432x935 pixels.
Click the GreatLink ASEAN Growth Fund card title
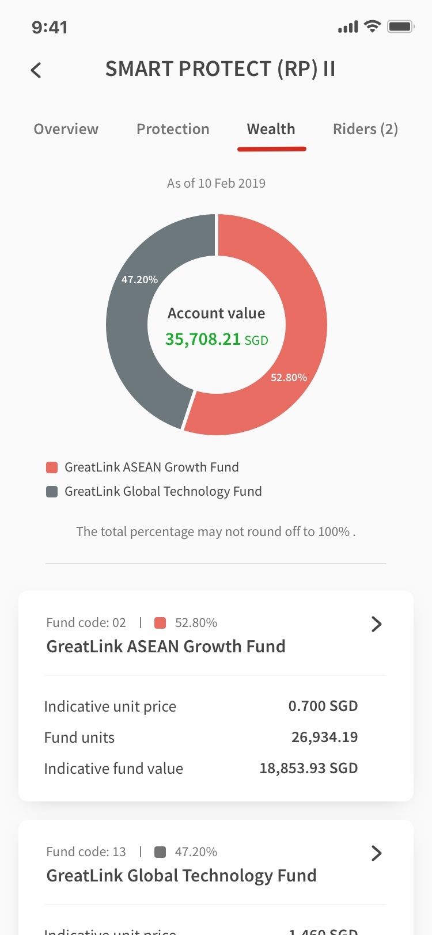[x=166, y=647]
